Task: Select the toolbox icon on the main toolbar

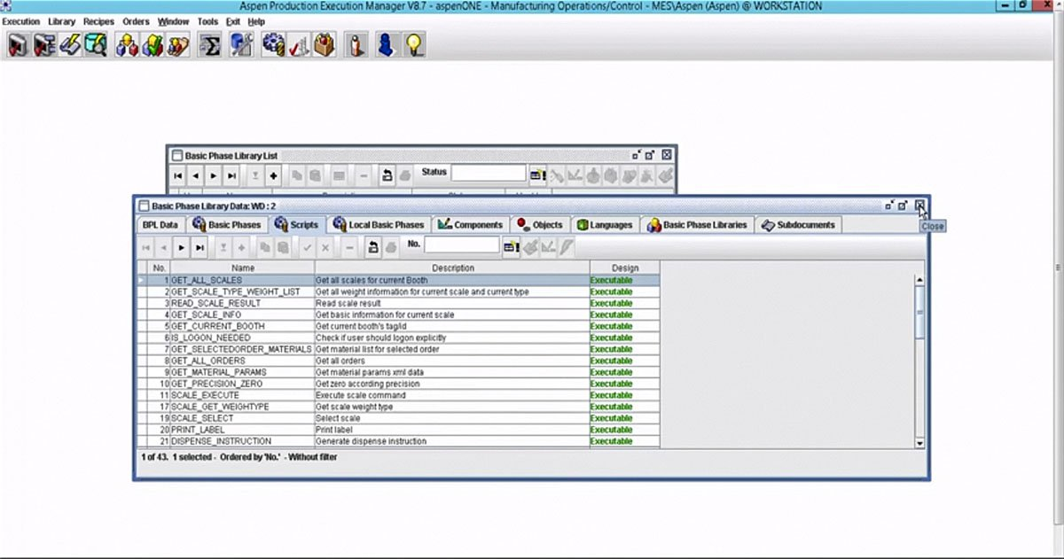Action: pyautogui.click(x=325, y=43)
